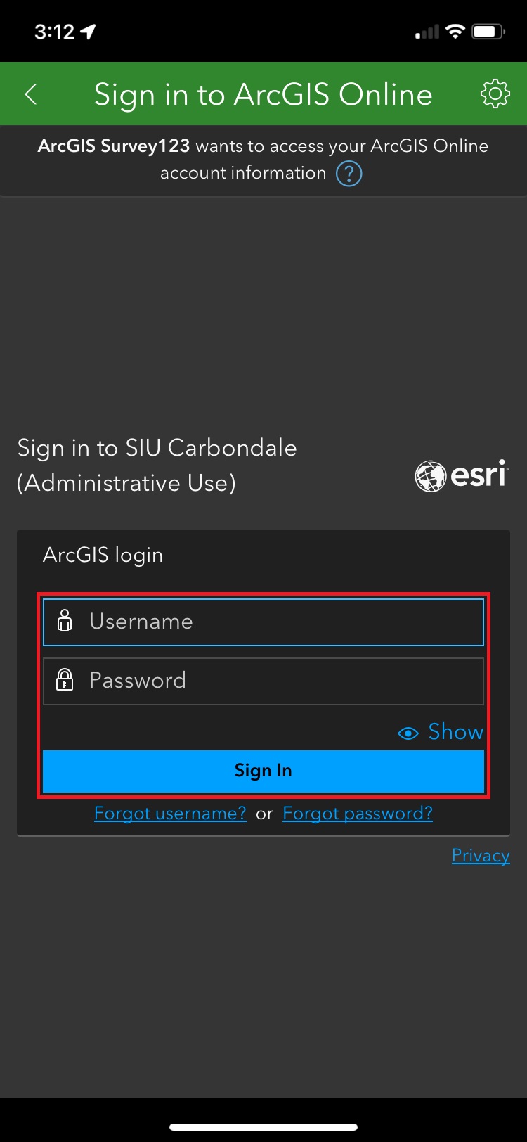
Task: Tap the cellular signal bars icon
Action: pos(427,32)
